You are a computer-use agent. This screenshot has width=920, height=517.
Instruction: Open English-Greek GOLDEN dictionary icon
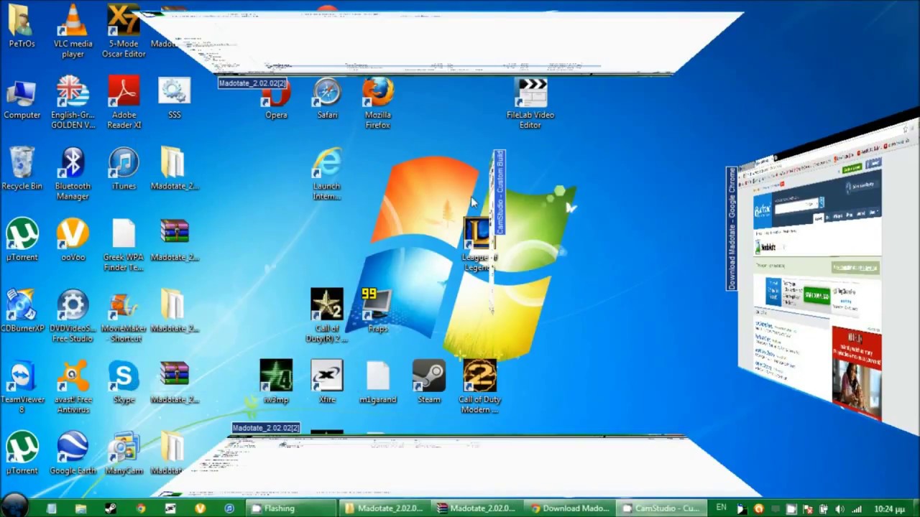pos(73,103)
